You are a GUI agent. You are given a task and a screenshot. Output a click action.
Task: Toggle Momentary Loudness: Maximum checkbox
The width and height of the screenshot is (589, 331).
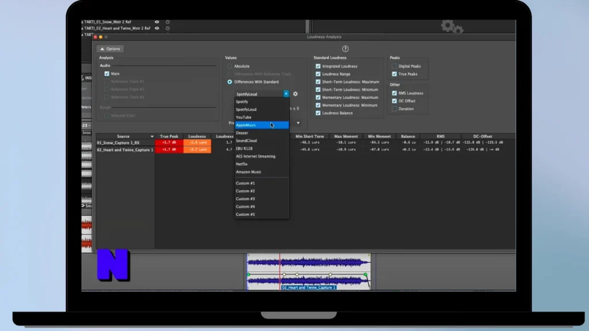pyautogui.click(x=318, y=97)
